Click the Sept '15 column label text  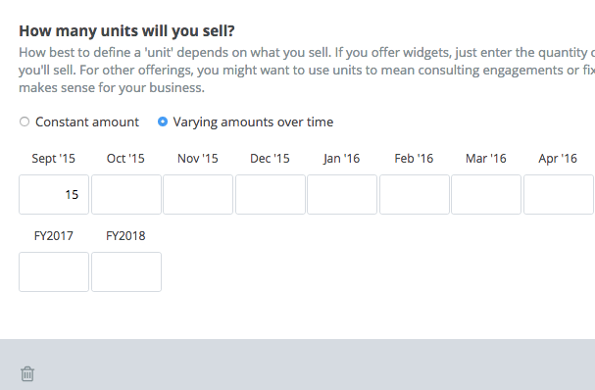tap(54, 159)
